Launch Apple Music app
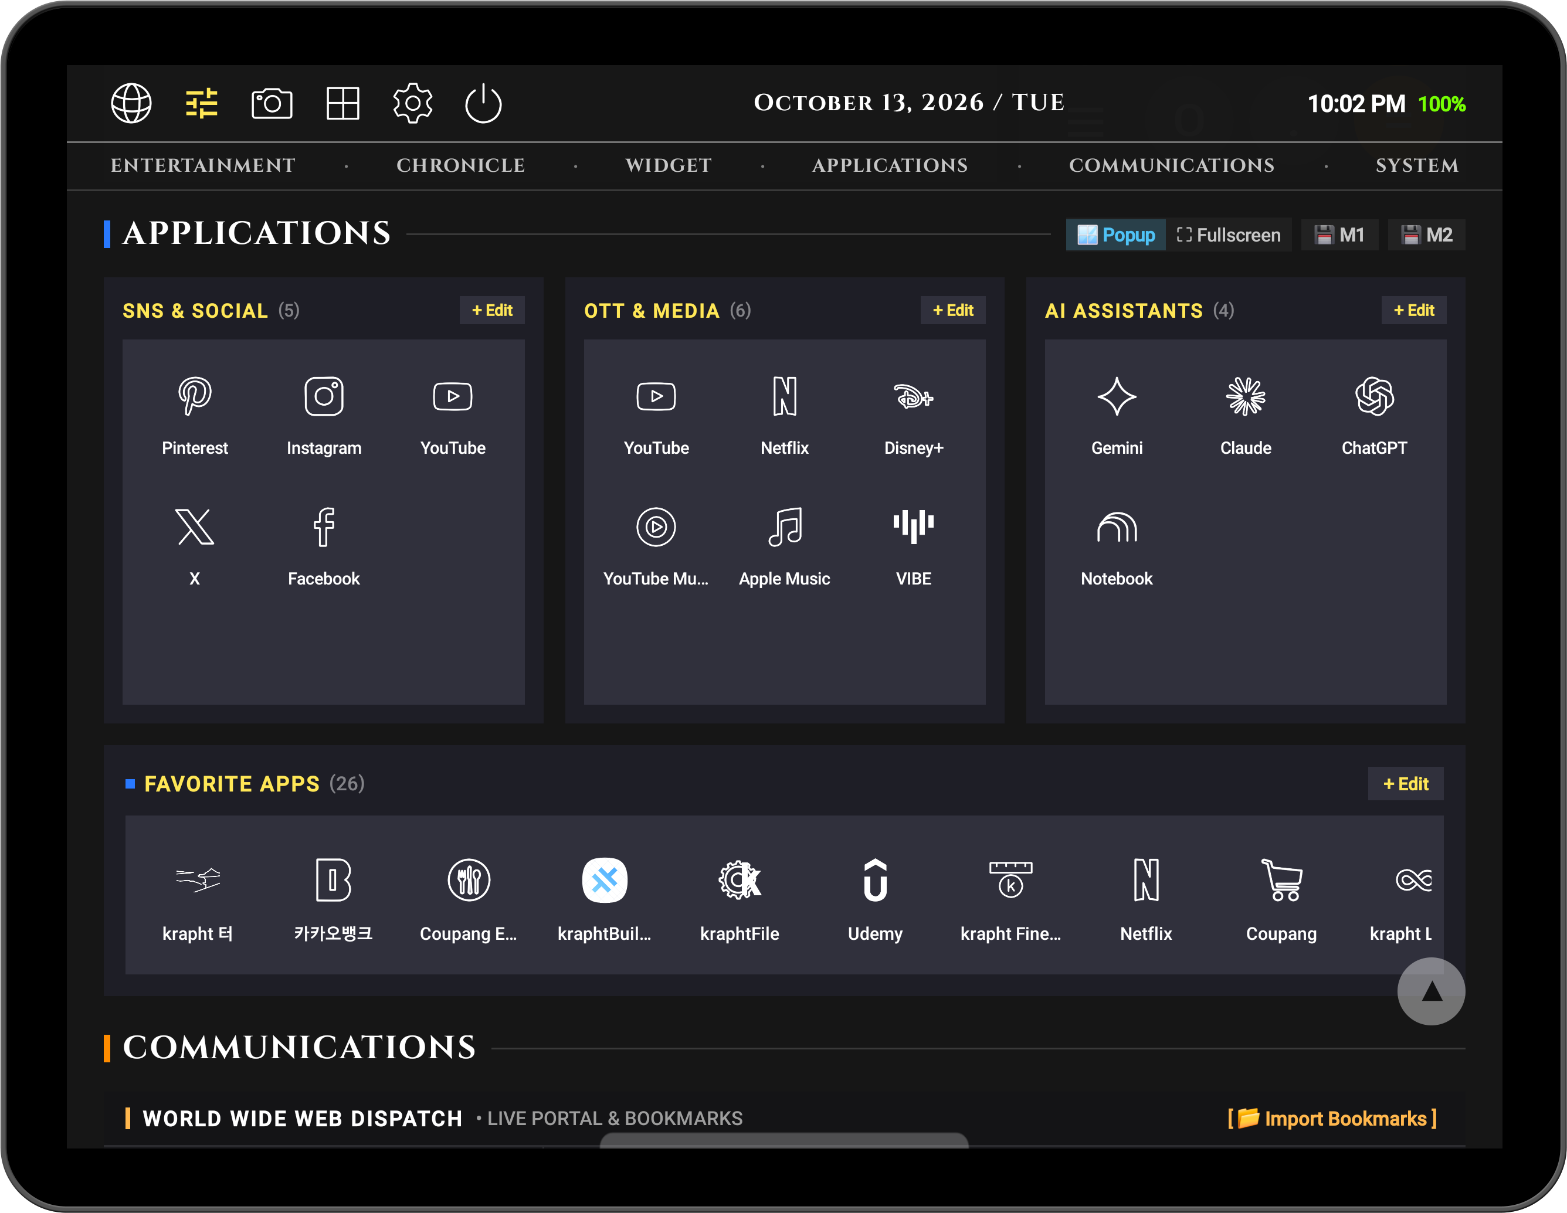1567x1213 pixels. coord(785,546)
